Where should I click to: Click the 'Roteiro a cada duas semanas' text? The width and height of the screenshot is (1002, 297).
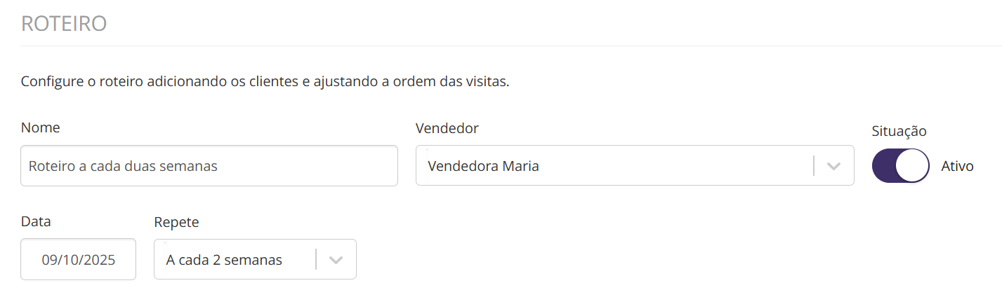(123, 166)
